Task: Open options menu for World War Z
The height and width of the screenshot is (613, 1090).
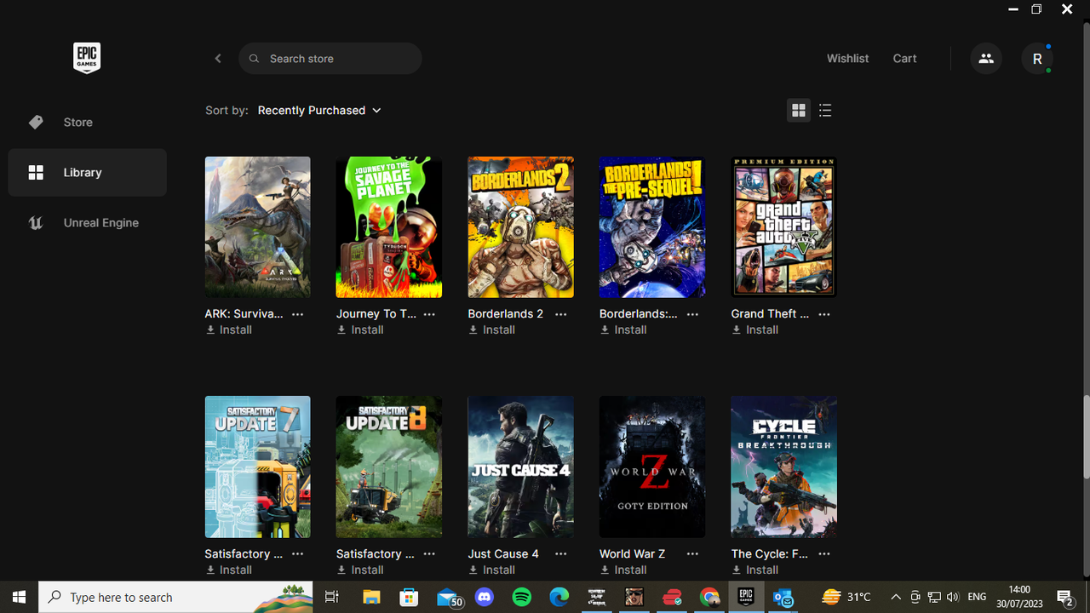Action: [x=692, y=553]
